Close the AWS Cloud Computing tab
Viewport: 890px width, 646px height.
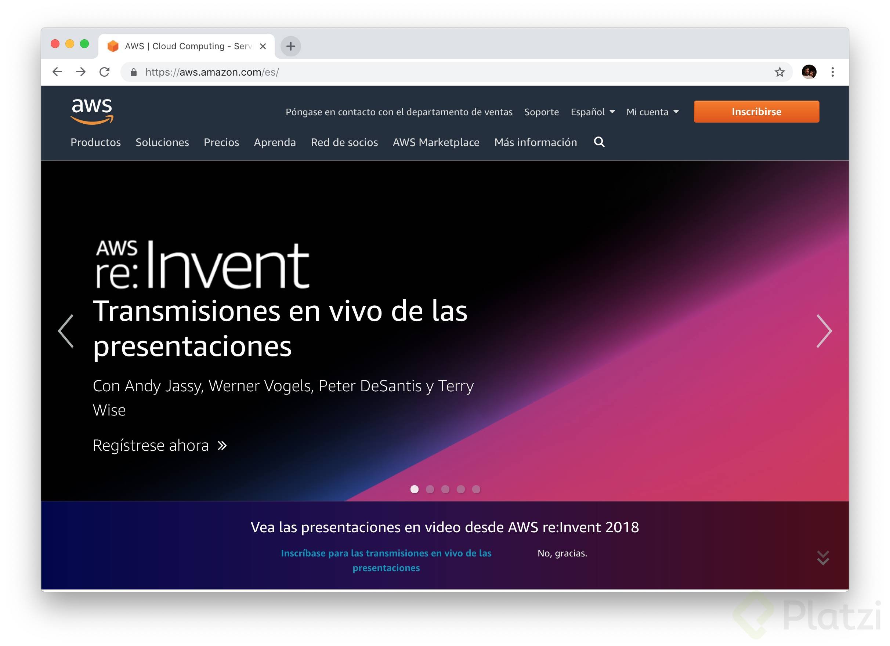(x=263, y=46)
